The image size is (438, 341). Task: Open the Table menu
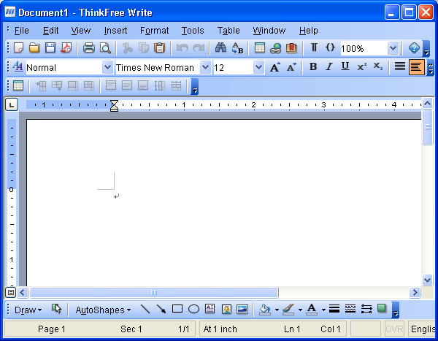(228, 31)
